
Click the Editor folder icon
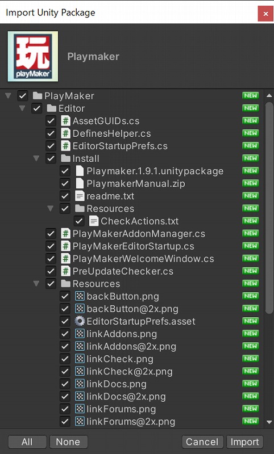point(52,108)
